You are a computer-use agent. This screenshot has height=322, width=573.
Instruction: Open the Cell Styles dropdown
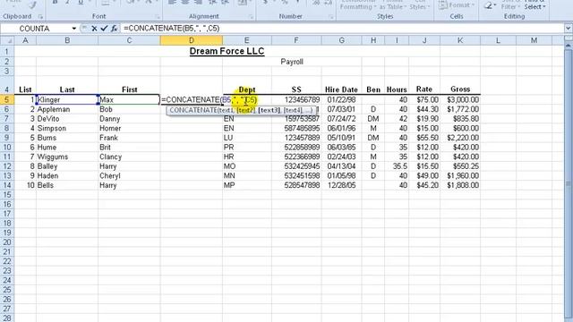click(x=420, y=5)
